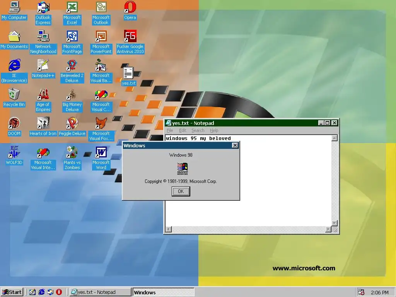Screen dimensions: 396x297
Task: Click the system tray scheduler icon
Action: pos(361,292)
